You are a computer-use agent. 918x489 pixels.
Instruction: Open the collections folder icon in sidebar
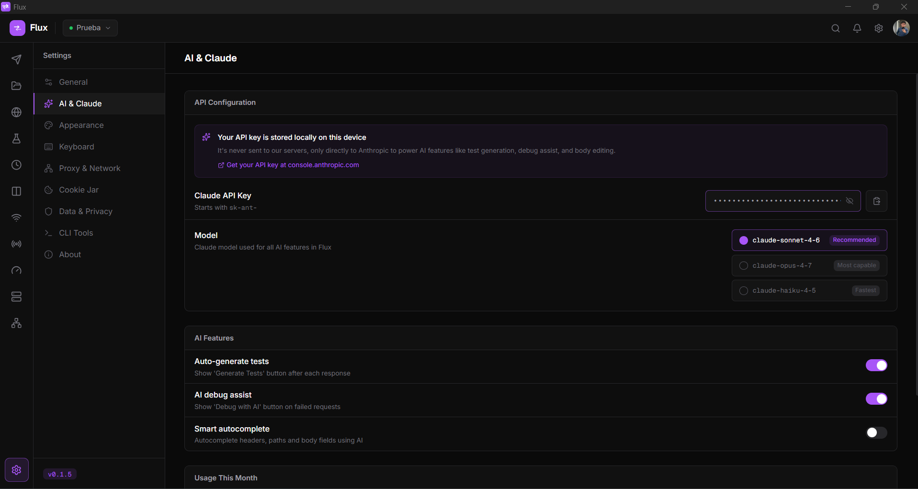pyautogui.click(x=16, y=86)
